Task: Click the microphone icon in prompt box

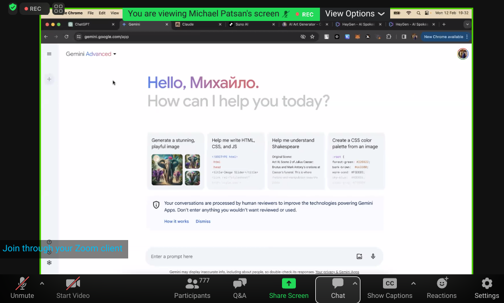Action: [x=373, y=256]
